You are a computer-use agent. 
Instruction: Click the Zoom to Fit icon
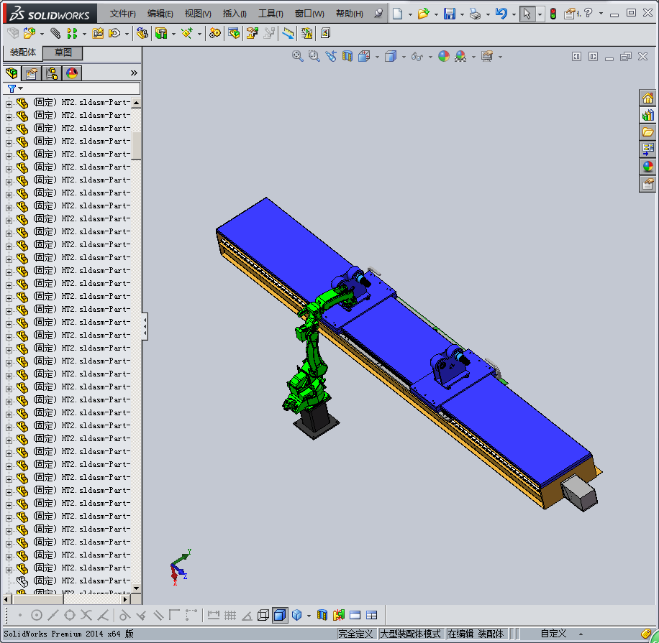[298, 56]
